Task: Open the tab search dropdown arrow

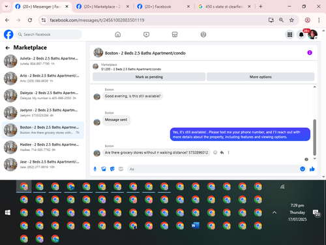Action: (7, 7)
